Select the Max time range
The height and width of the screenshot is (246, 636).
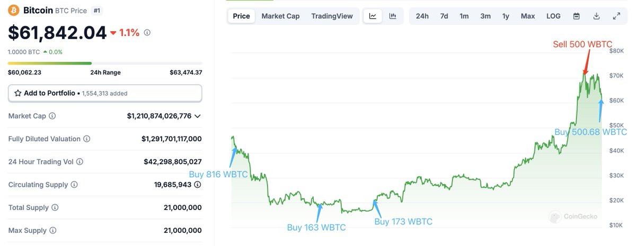pyautogui.click(x=528, y=16)
